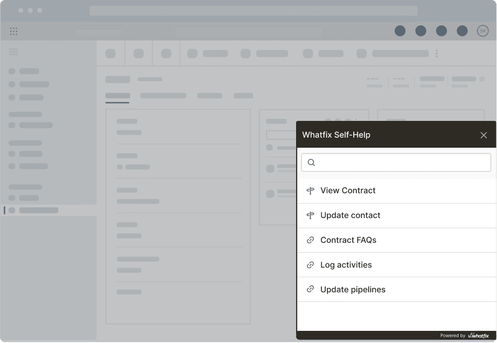This screenshot has width=497, height=343.
Task: Click the signpost icon beside View Contract
Action: (x=310, y=191)
